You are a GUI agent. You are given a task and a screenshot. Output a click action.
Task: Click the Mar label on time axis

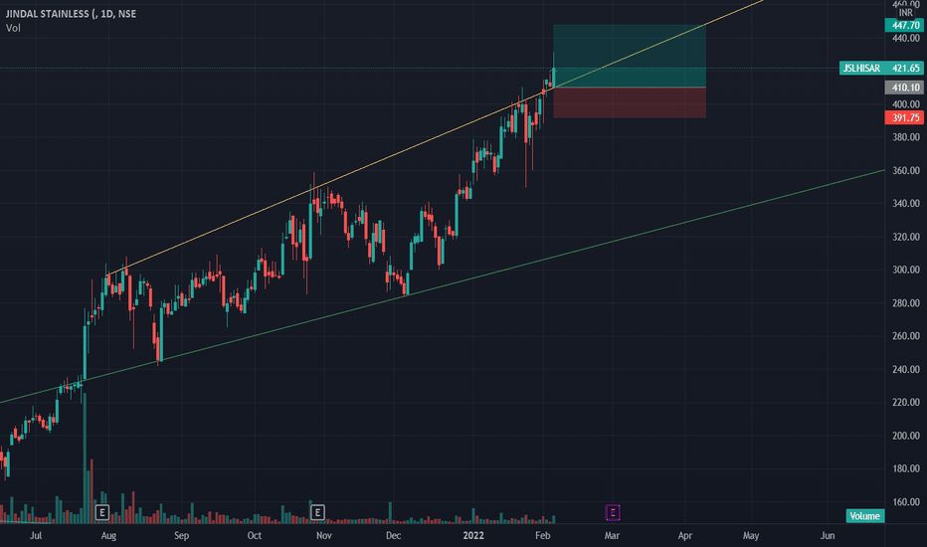(612, 536)
